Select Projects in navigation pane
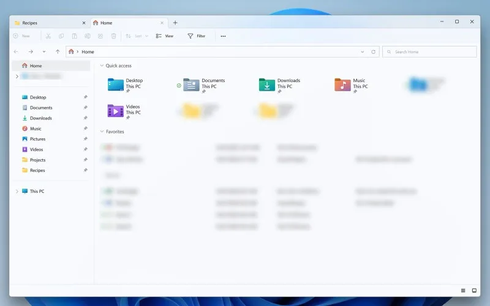This screenshot has height=306, width=490. click(x=51, y=160)
